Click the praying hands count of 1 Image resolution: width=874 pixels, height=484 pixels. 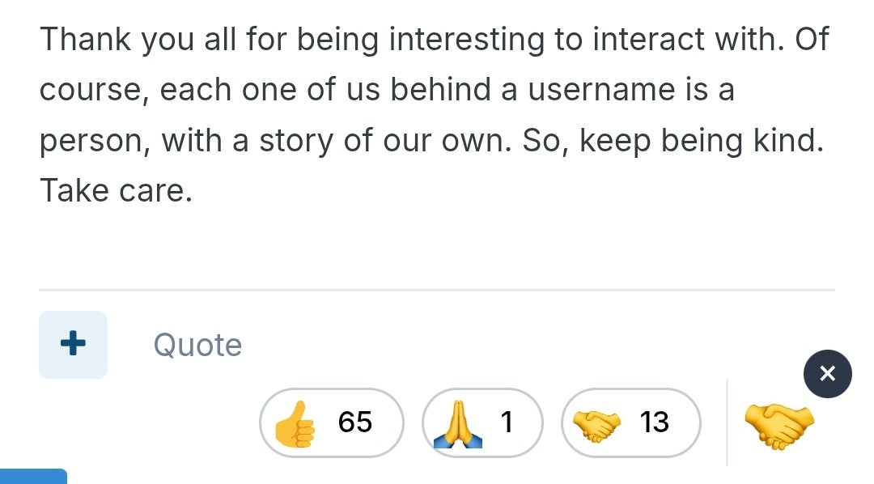coord(507,422)
